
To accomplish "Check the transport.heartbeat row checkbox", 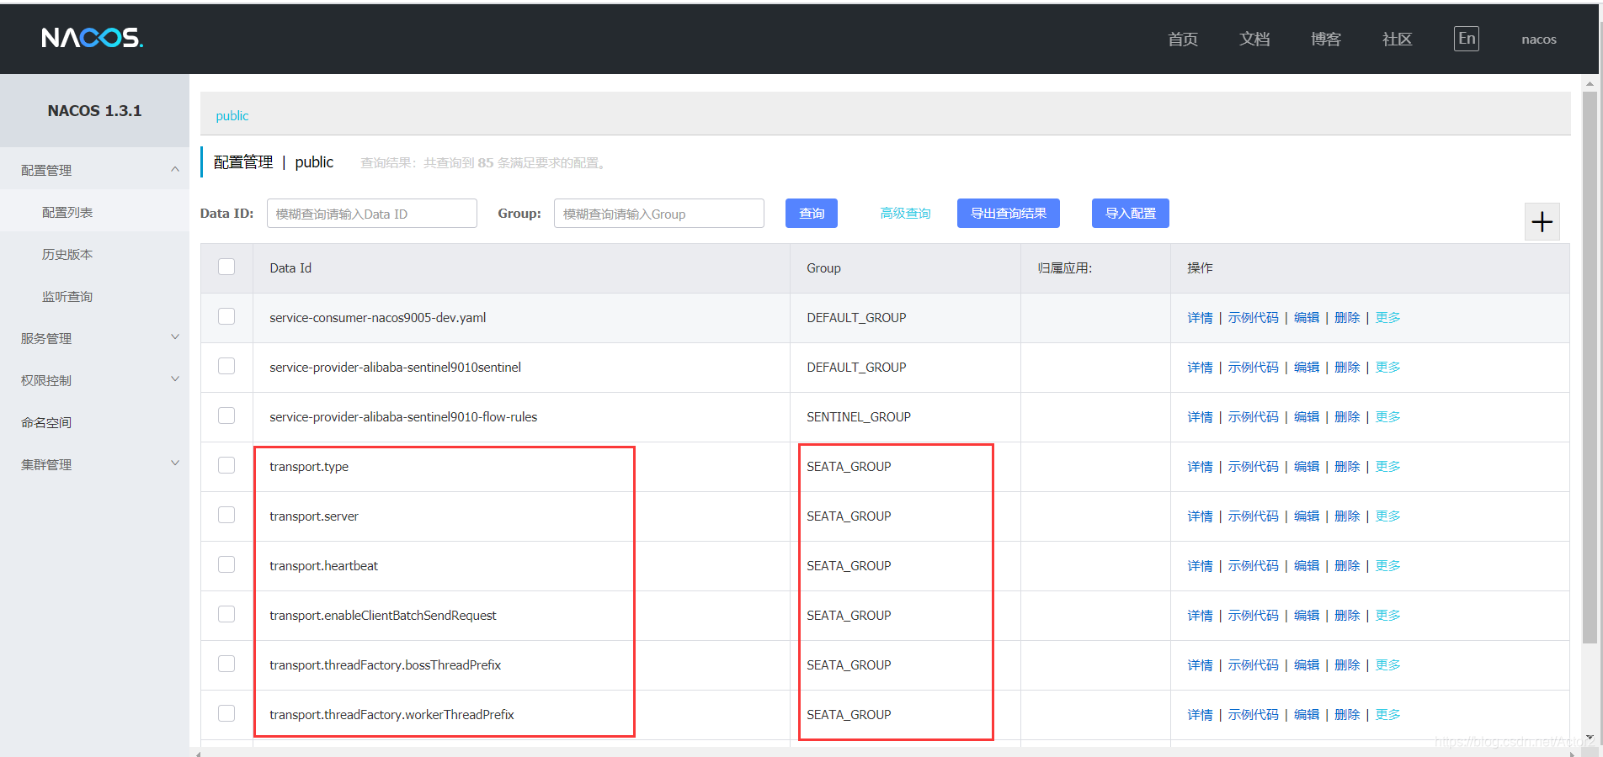I will tap(226, 564).
